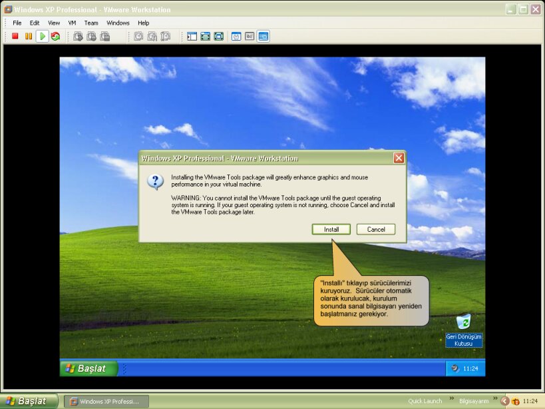Enter full screen mode icon
The image size is (545, 409).
tap(219, 36)
